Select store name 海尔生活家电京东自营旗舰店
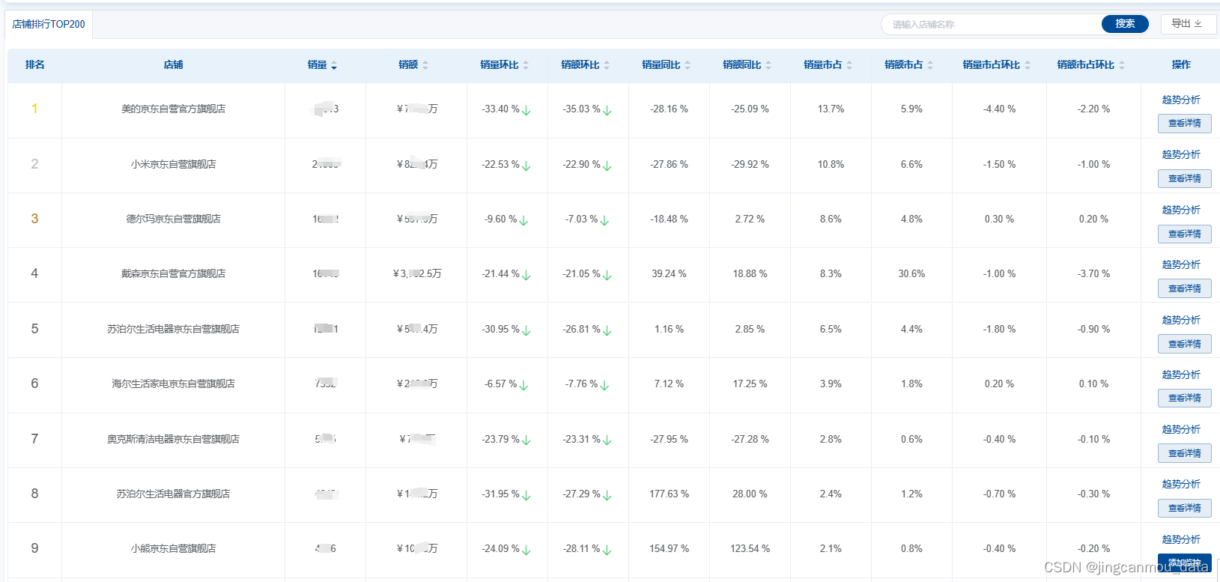This screenshot has width=1220, height=582. point(173,384)
